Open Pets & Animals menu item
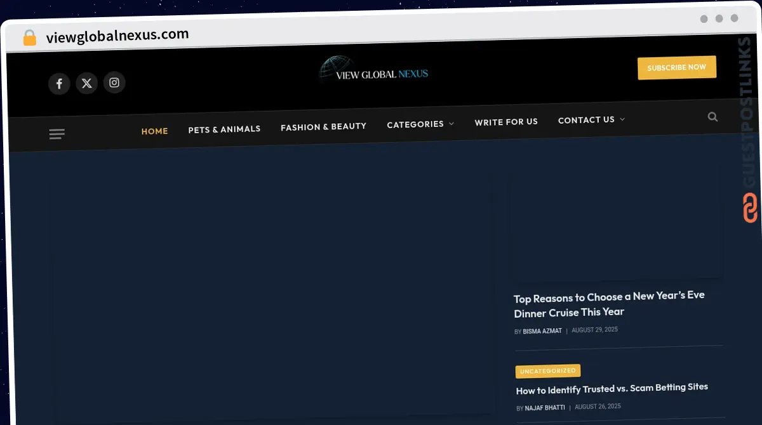762x425 pixels. (x=224, y=129)
